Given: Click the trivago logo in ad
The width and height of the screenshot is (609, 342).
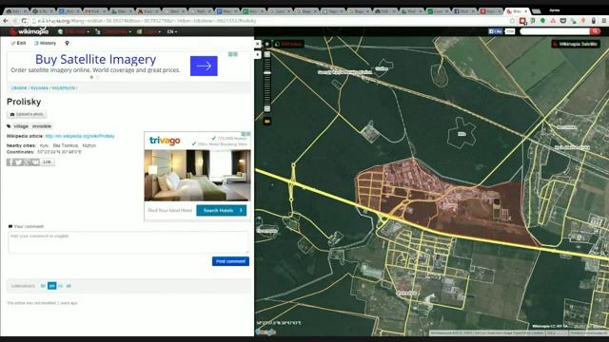Looking at the screenshot, I should click(x=165, y=141).
